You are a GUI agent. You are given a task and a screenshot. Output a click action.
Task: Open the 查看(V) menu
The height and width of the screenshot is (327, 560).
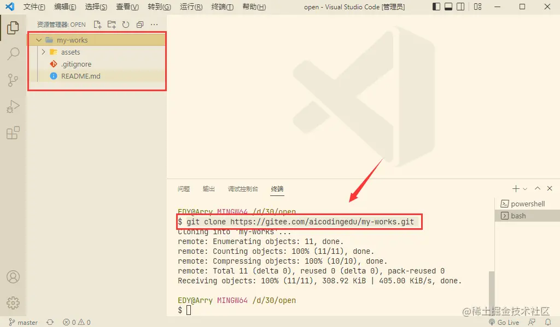pos(127,7)
